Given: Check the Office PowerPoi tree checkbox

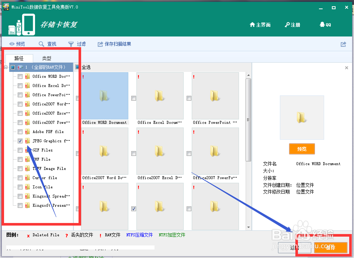Looking at the screenshot, I should [x=20, y=95].
